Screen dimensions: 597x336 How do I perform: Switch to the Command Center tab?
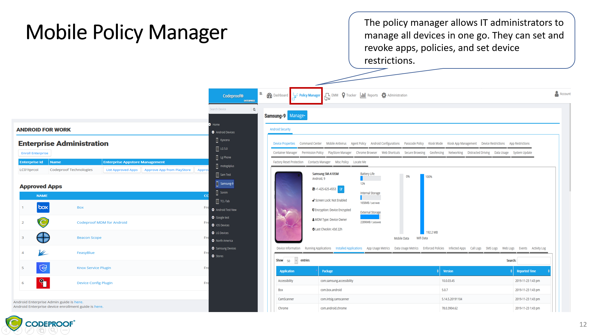310,144
